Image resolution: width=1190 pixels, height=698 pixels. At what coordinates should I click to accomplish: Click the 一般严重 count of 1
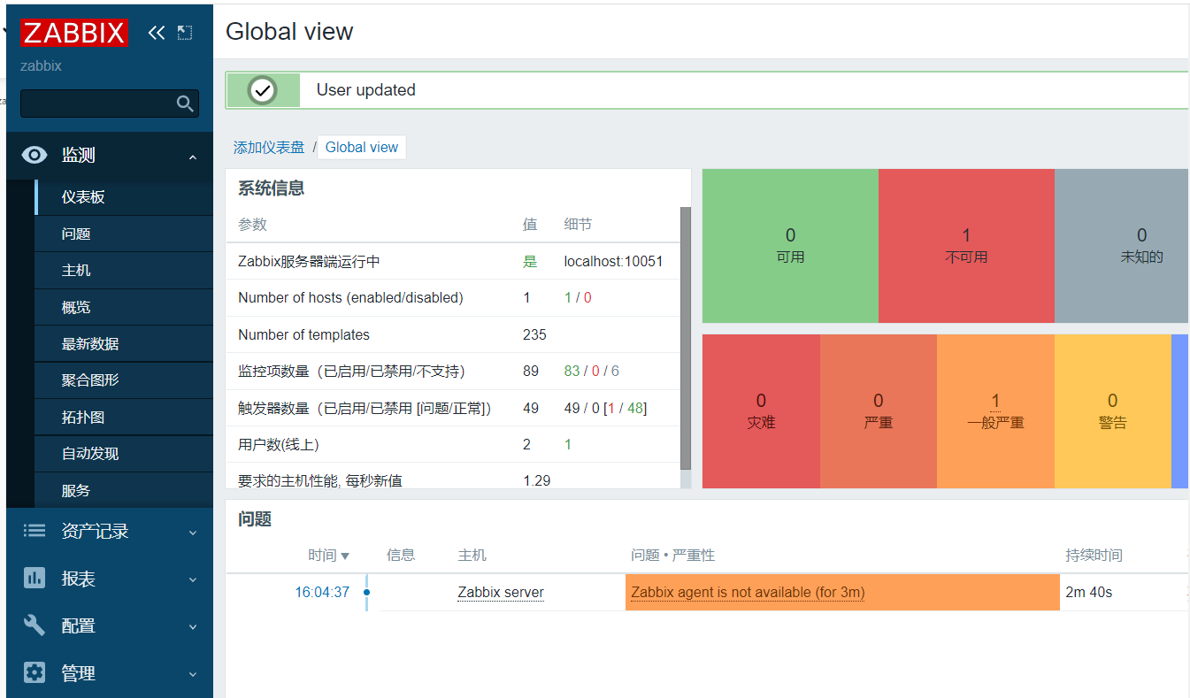pyautogui.click(x=995, y=401)
